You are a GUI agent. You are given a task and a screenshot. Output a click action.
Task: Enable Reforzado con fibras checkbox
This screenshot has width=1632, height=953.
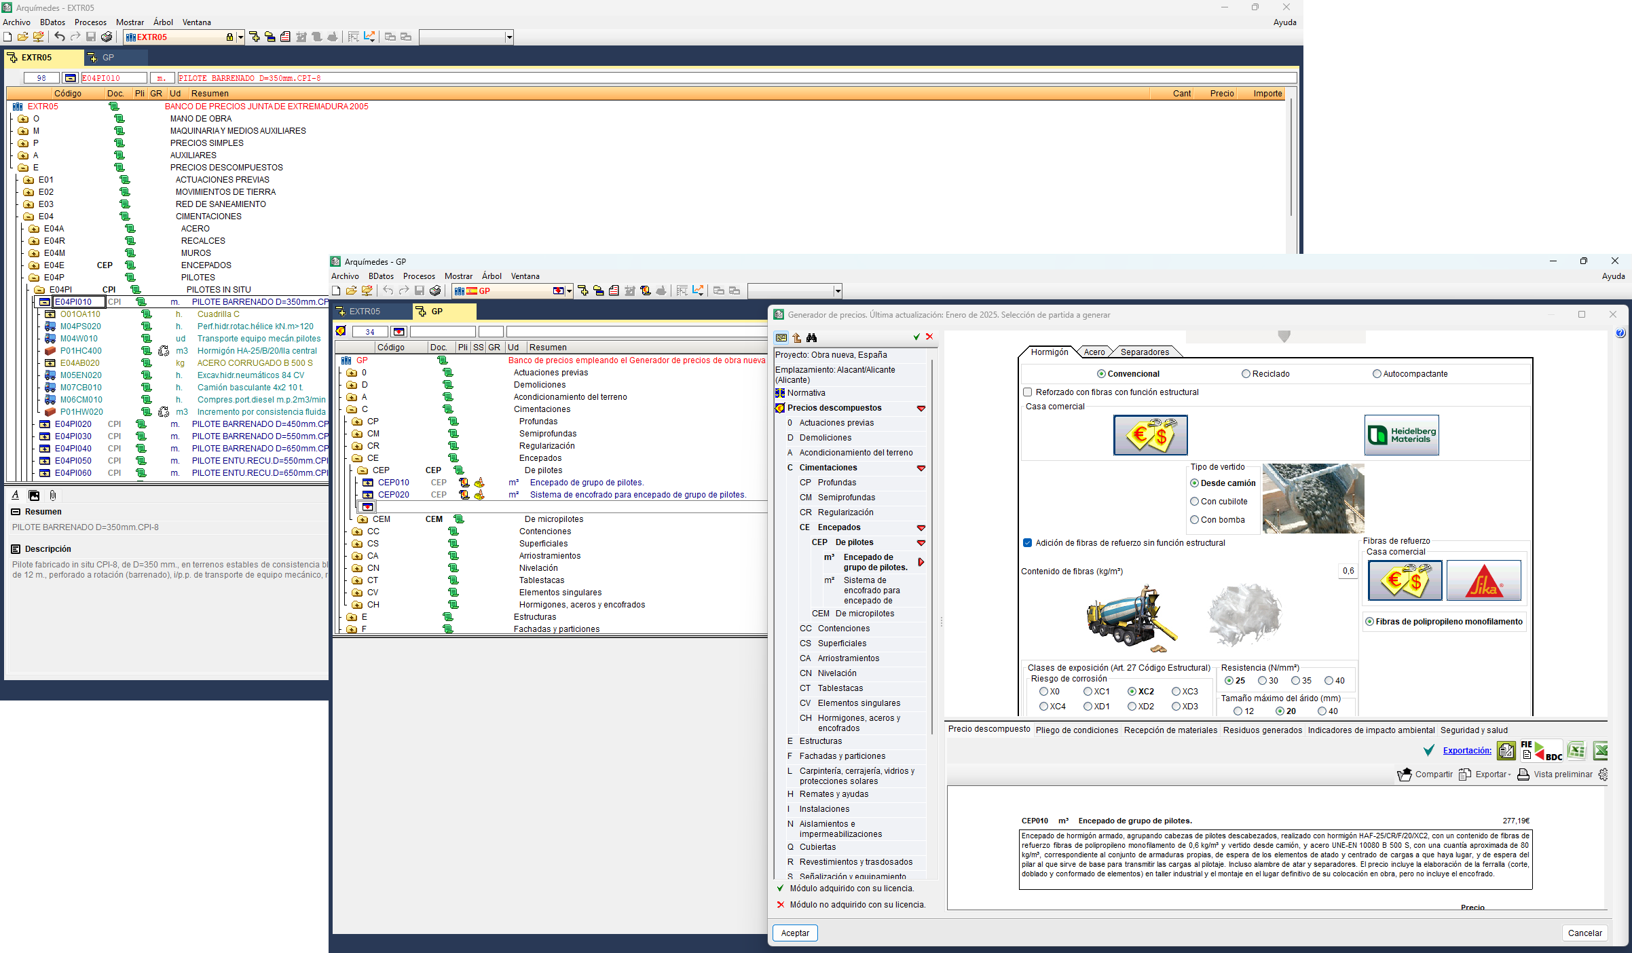coord(1028,392)
